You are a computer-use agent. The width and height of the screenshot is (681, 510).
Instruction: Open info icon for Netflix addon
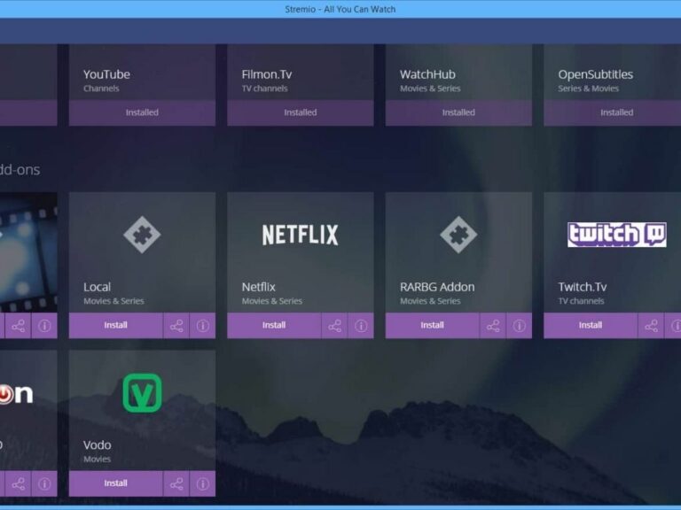361,326
